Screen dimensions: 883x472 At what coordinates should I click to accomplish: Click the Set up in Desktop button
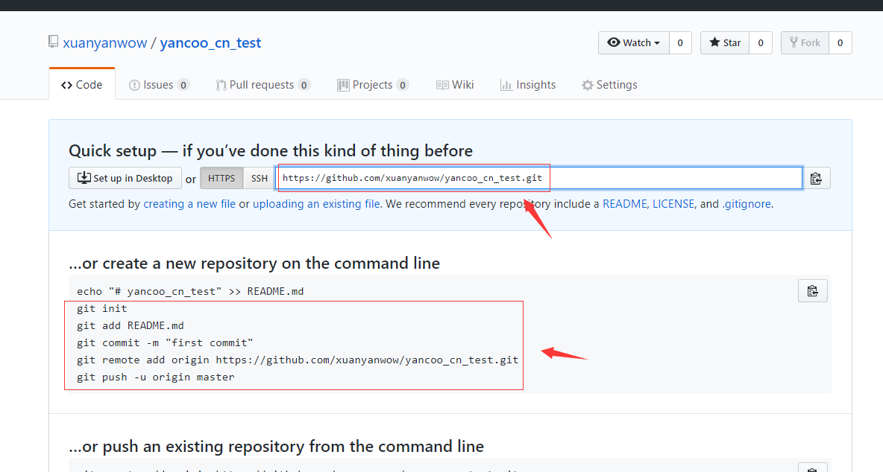point(125,178)
